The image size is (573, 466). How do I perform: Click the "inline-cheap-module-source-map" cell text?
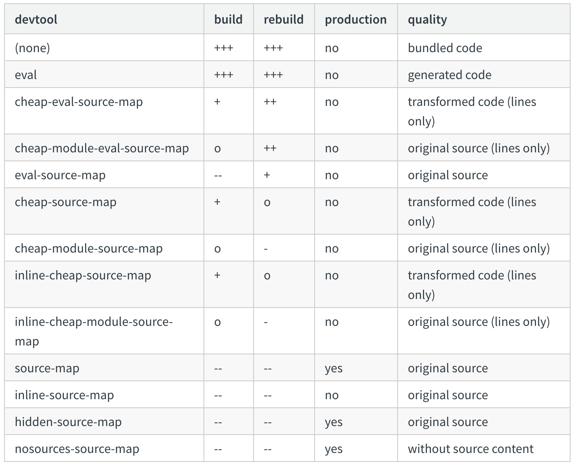pyautogui.click(x=94, y=322)
